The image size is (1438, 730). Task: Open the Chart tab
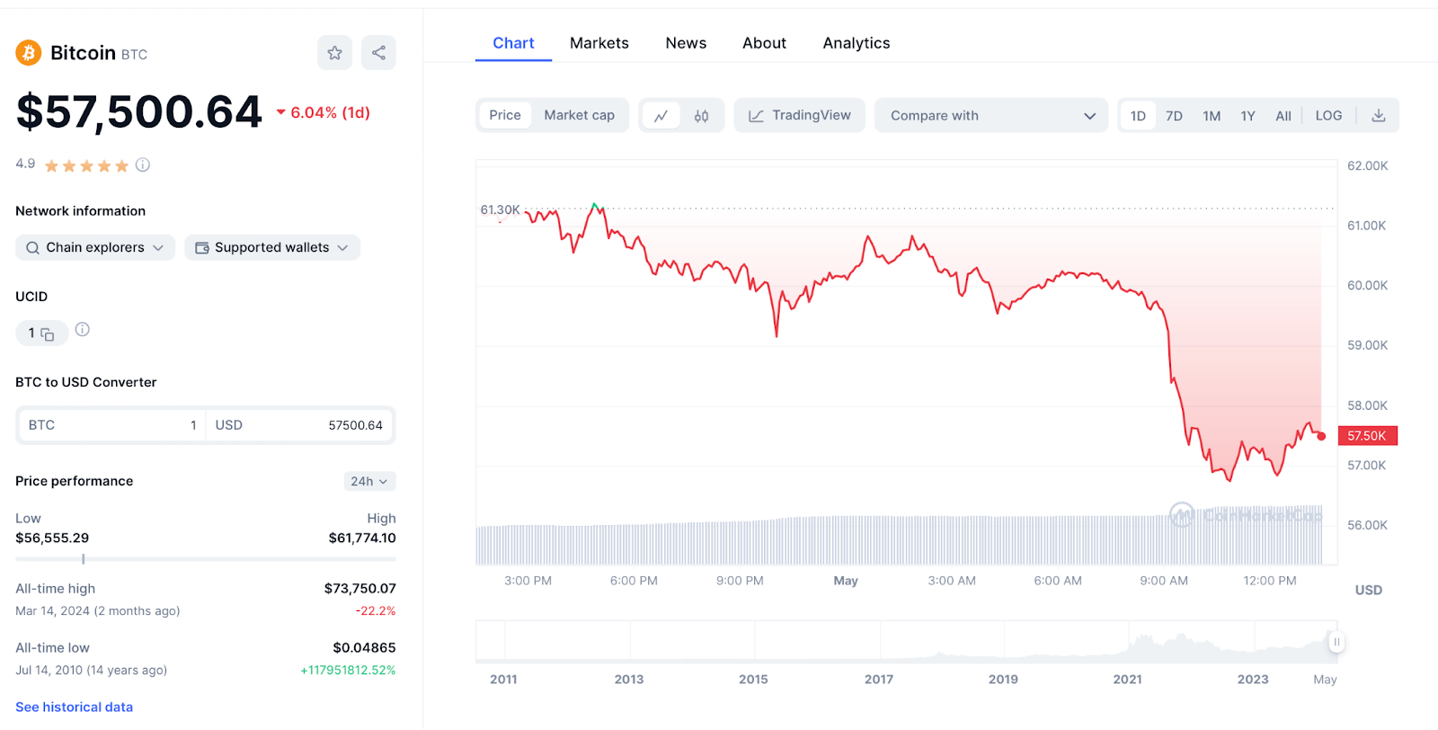tap(513, 43)
